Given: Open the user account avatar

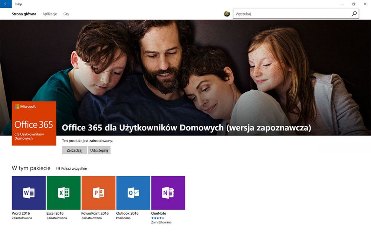Looking at the screenshot, I should (227, 14).
